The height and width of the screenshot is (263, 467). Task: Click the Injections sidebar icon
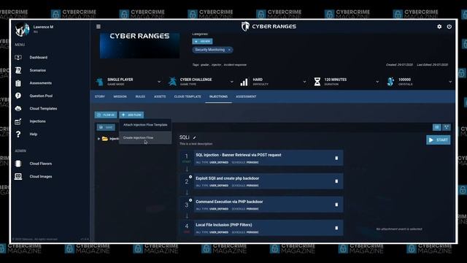click(18, 121)
